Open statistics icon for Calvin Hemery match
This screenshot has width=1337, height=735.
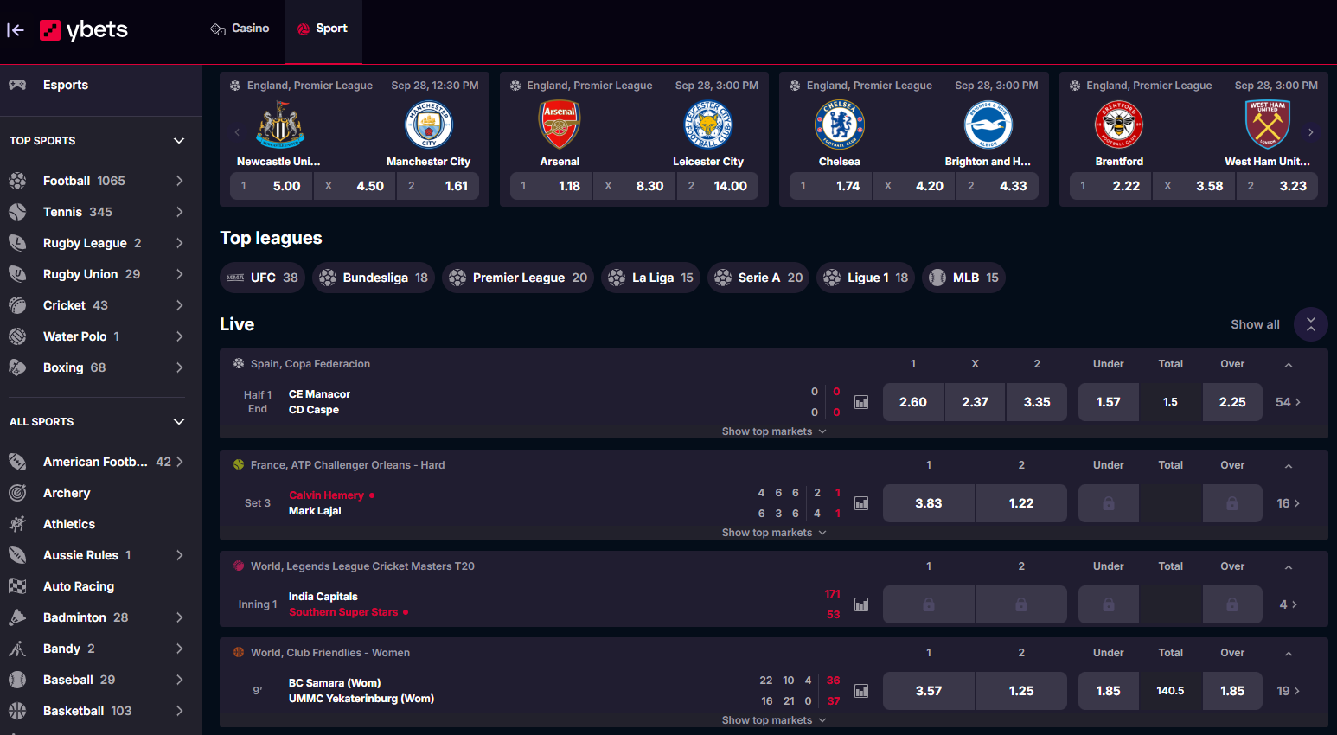click(x=861, y=503)
